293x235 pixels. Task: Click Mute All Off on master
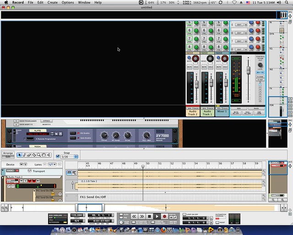coord(236,113)
